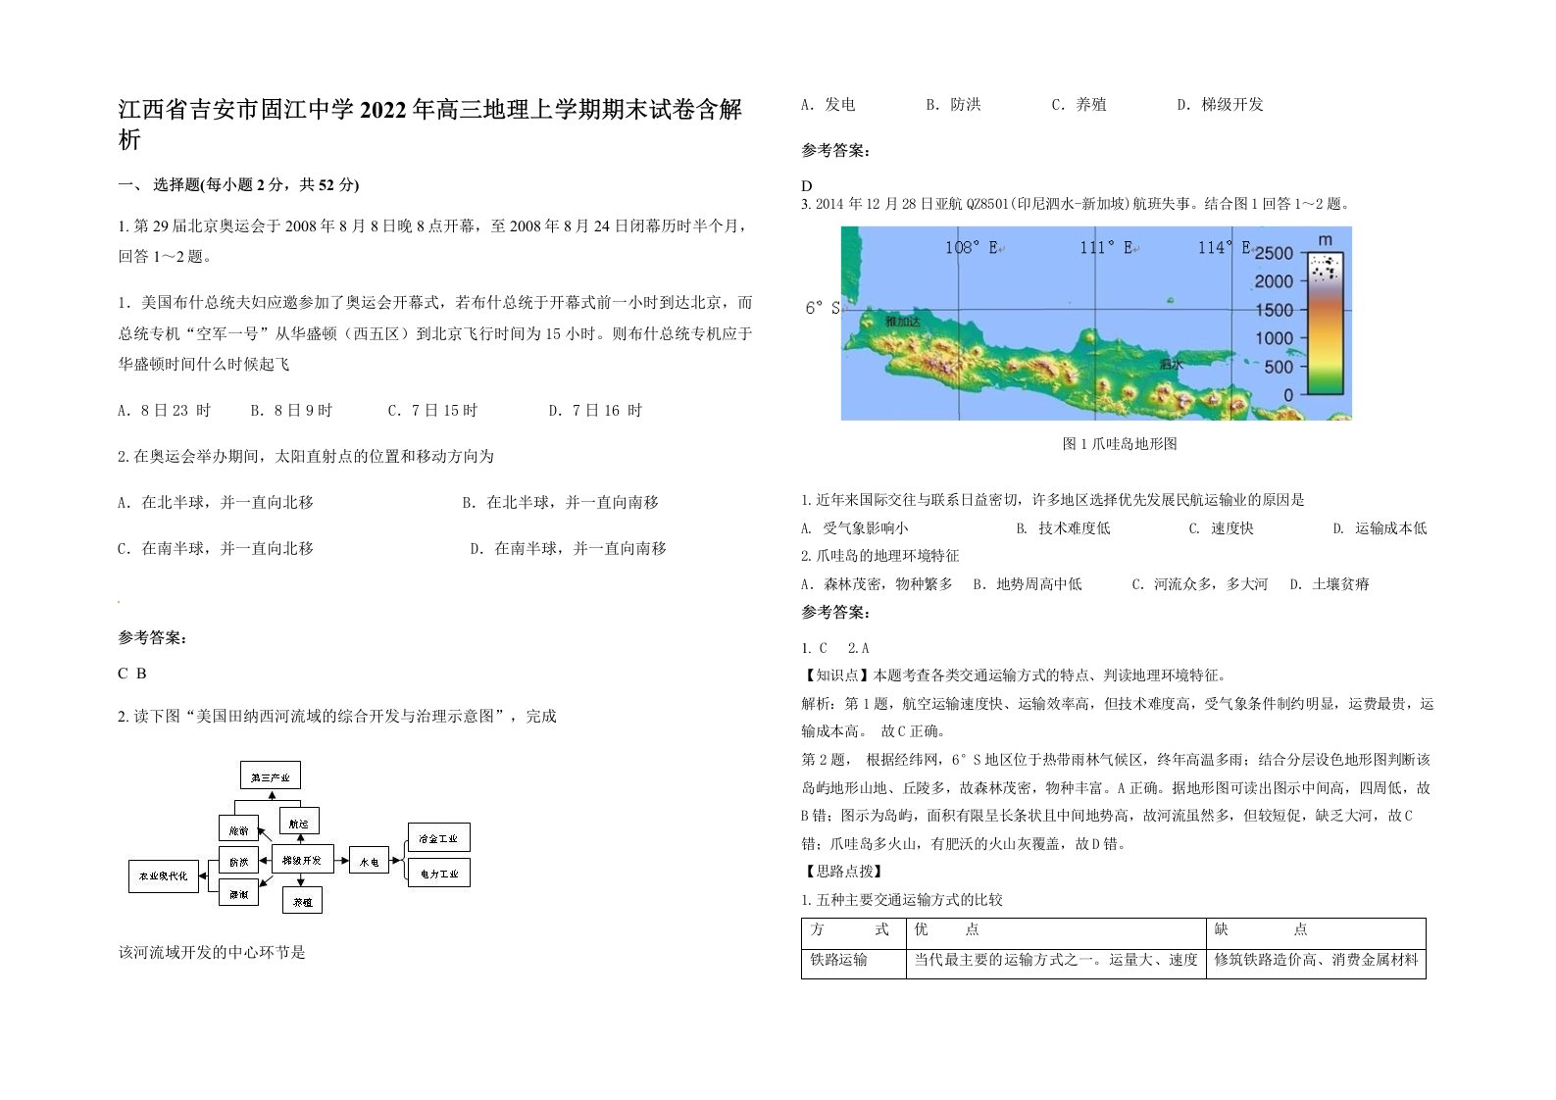Choose option B. 8日9时
The height and width of the screenshot is (1100, 1556).
point(291,411)
